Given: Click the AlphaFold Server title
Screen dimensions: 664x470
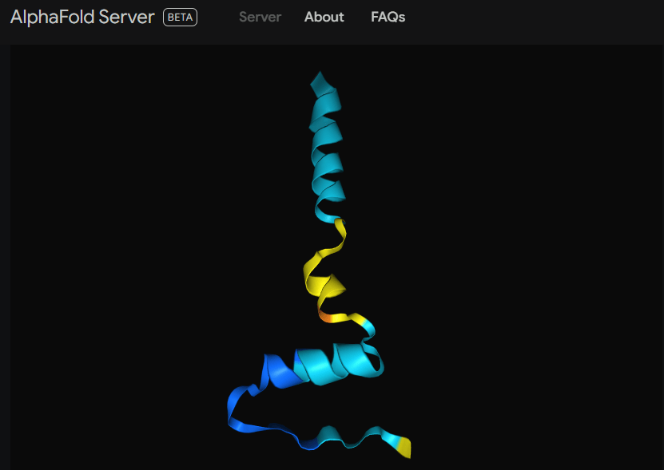Looking at the screenshot, I should (x=82, y=17).
